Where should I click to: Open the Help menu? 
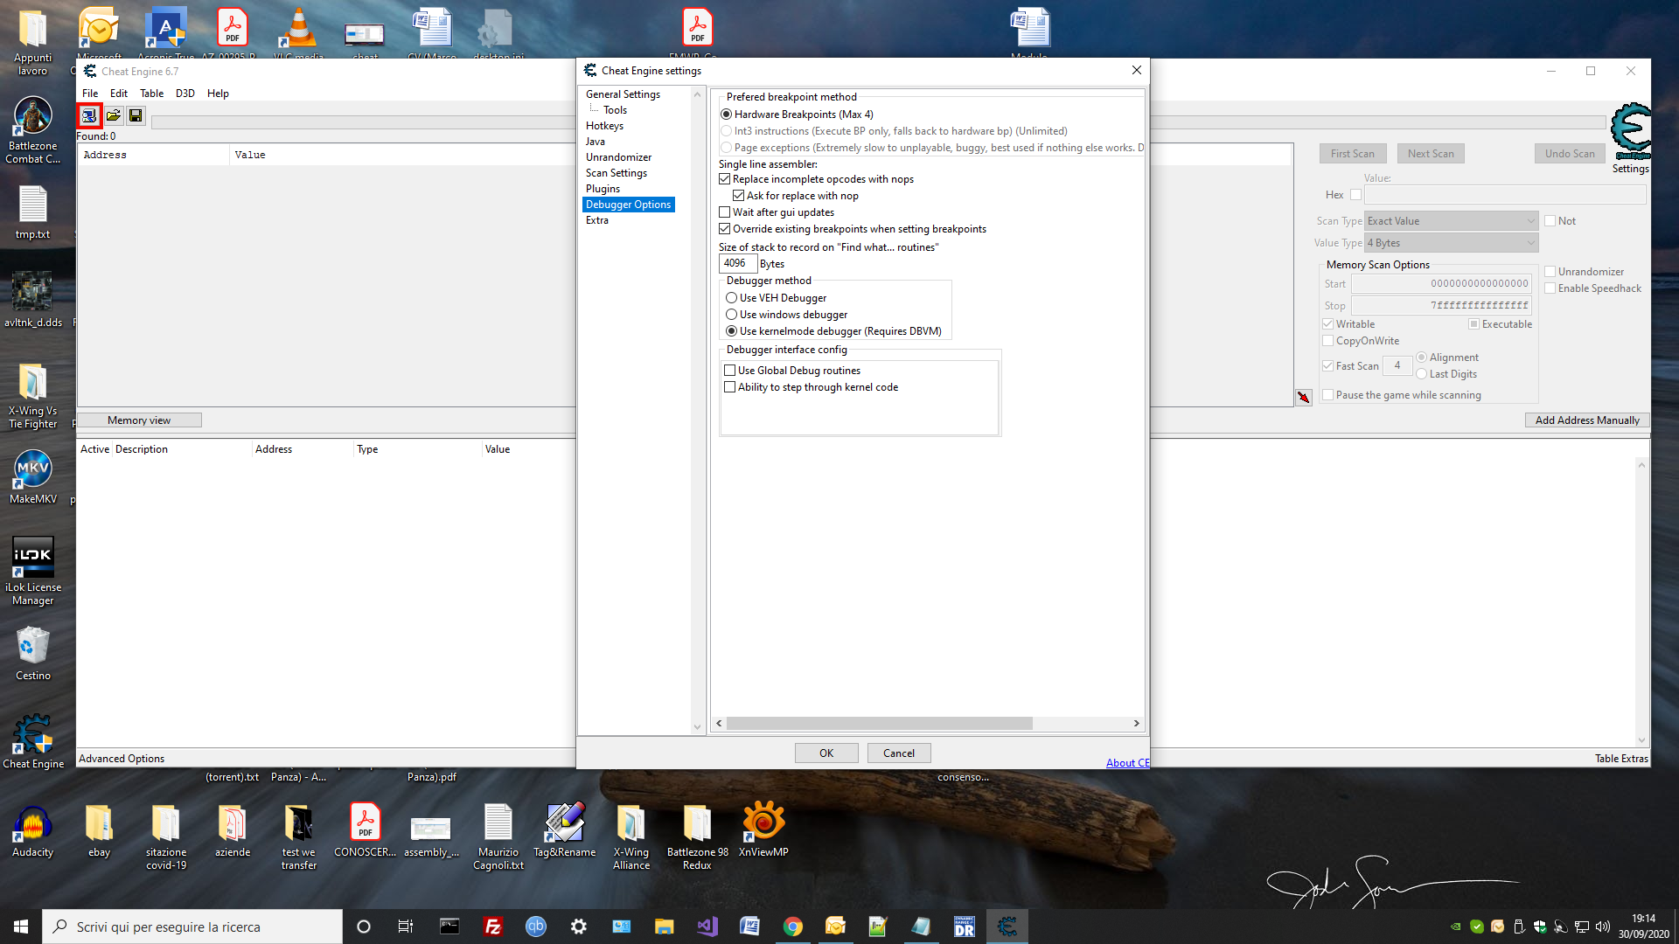coord(219,94)
